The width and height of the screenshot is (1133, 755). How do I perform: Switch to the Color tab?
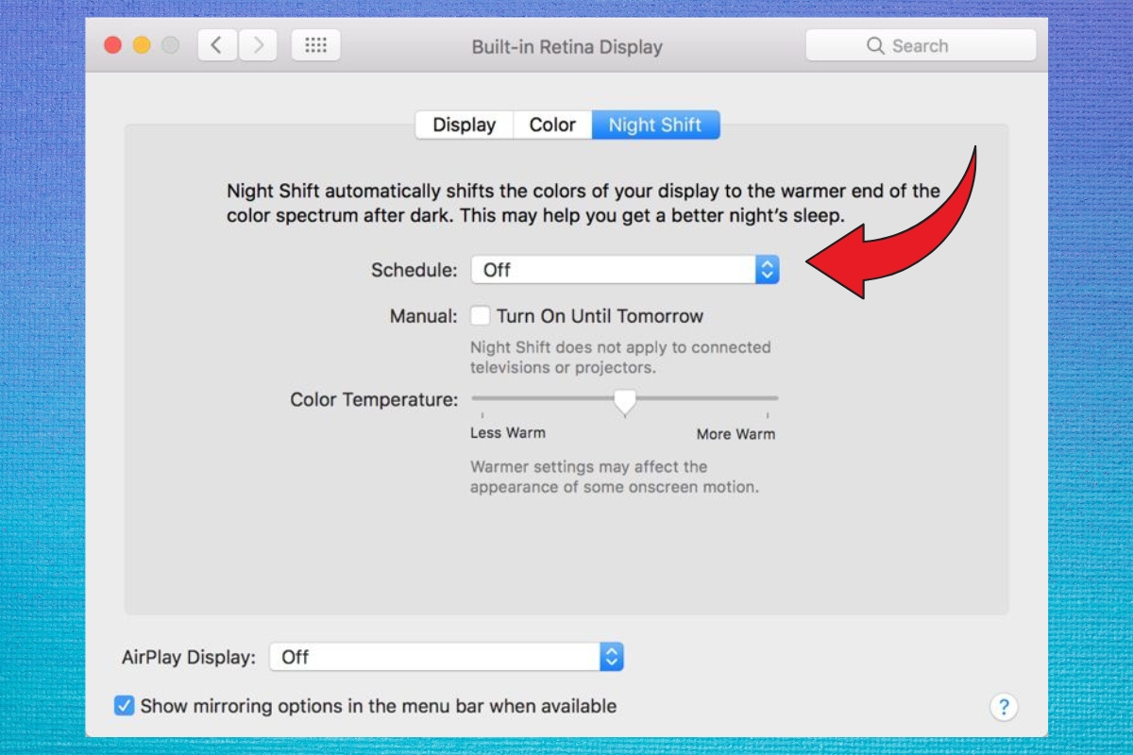552,125
